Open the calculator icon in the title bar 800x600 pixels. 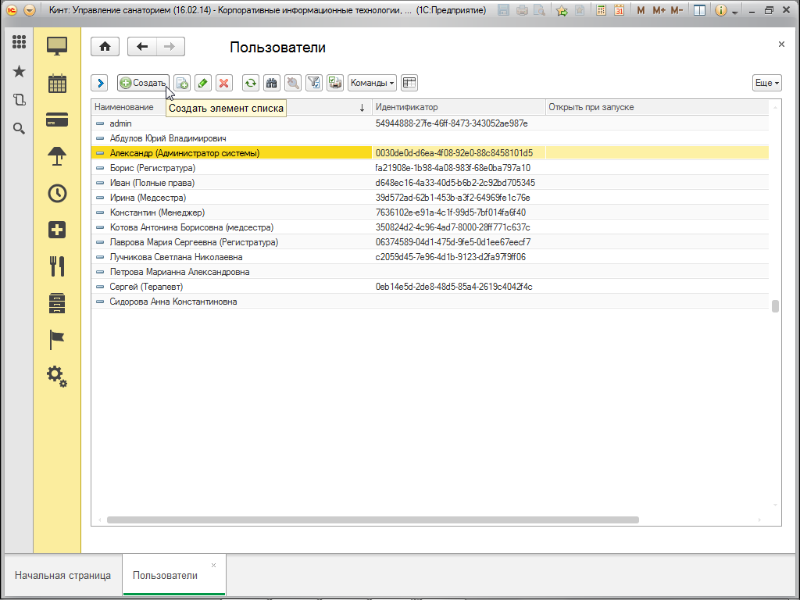click(601, 11)
